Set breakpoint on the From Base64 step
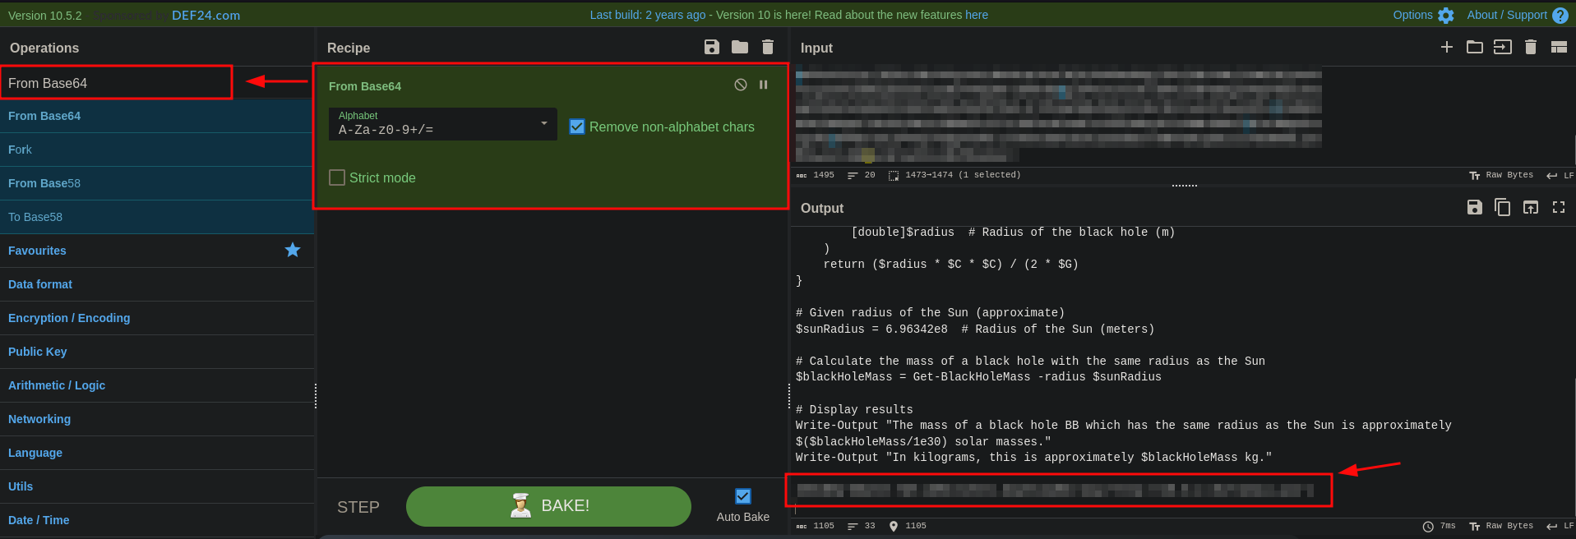This screenshot has height=539, width=1576. pos(764,85)
